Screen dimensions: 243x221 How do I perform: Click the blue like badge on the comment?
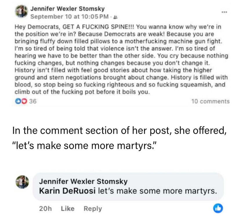(218, 208)
